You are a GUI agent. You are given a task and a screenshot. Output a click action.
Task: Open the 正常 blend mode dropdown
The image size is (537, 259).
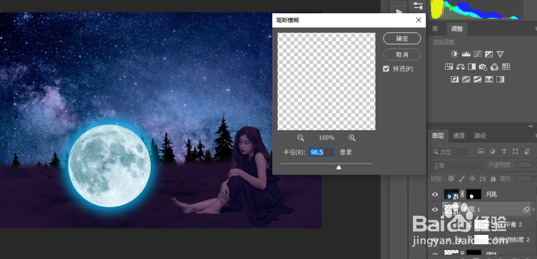click(x=456, y=165)
